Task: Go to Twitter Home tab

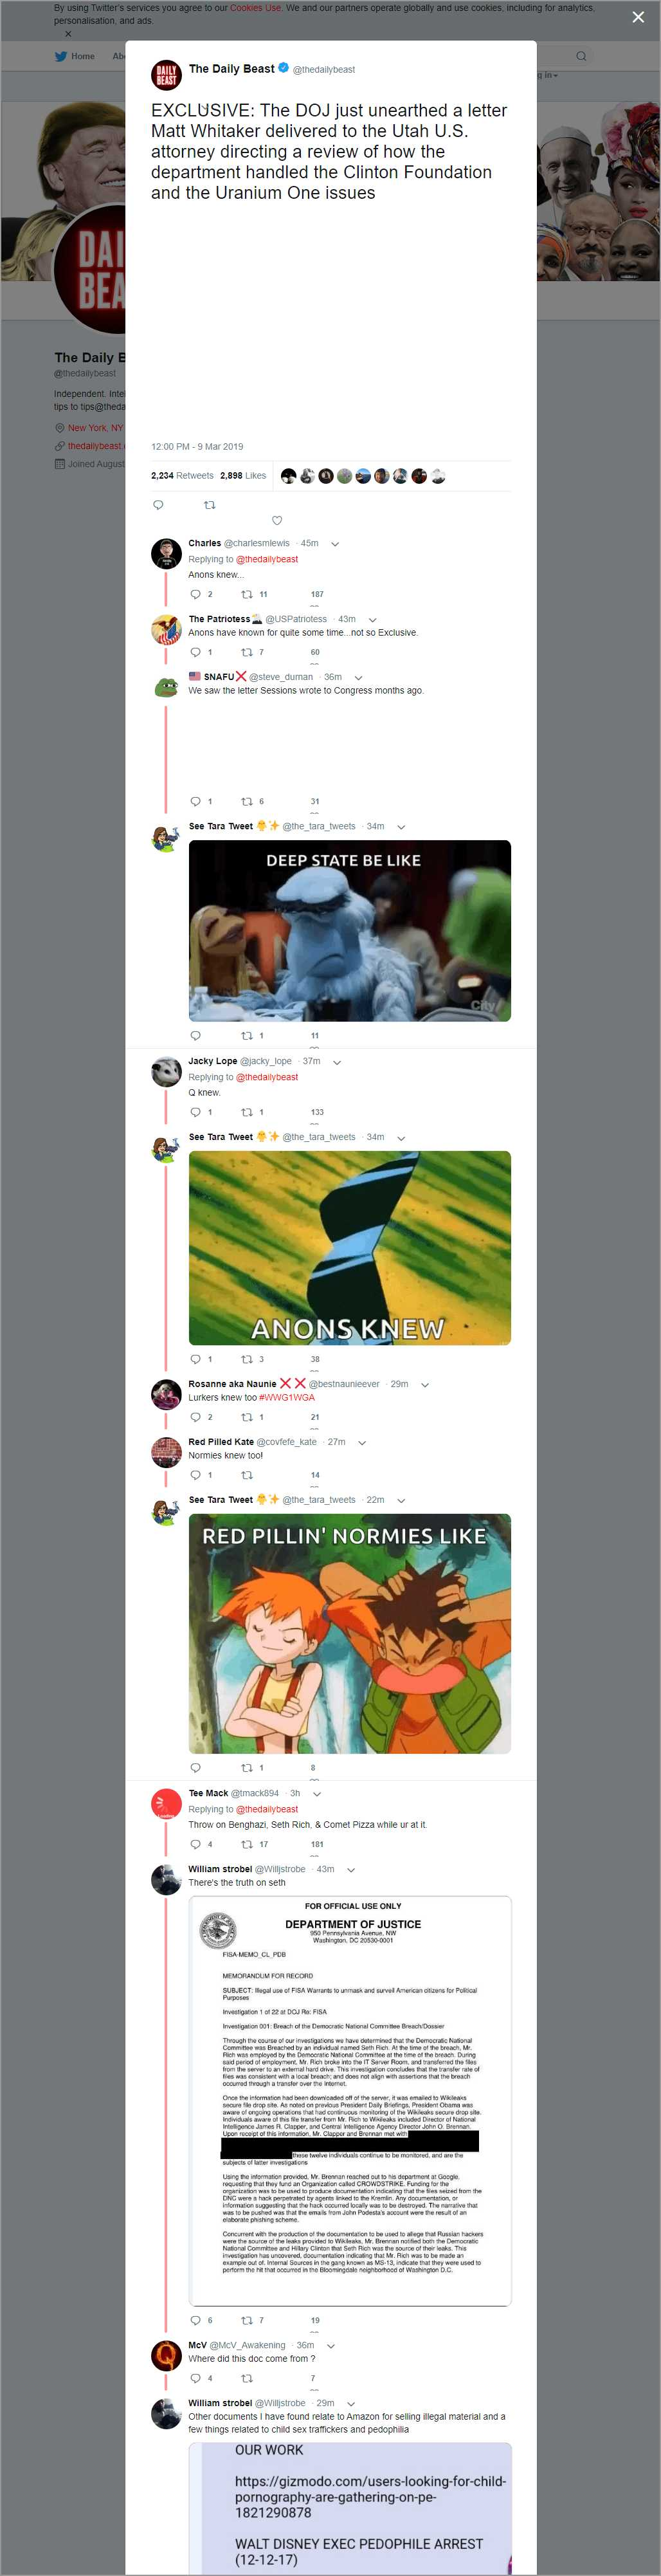Action: click(x=75, y=56)
